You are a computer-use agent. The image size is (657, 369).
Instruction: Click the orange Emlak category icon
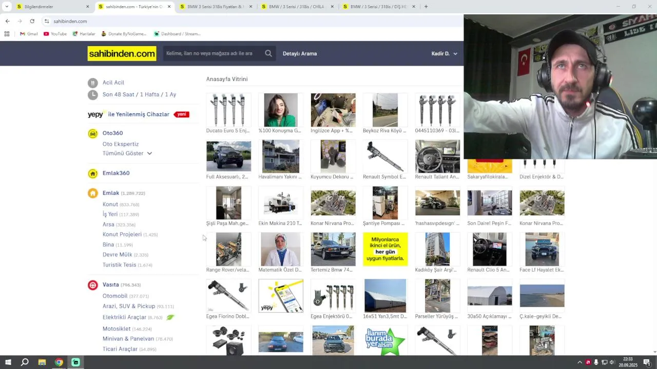click(92, 193)
